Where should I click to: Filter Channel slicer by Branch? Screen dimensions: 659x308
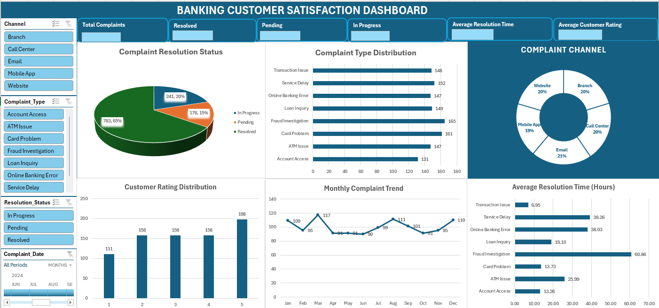39,37
